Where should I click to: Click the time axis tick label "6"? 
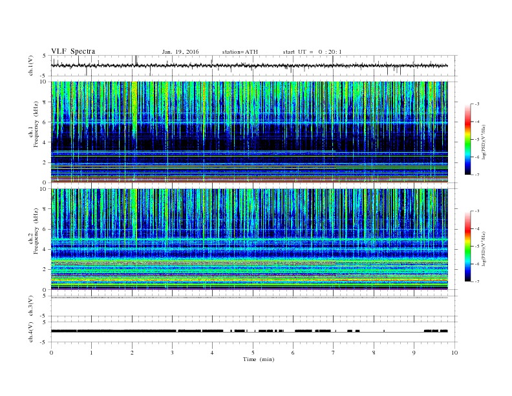click(293, 353)
